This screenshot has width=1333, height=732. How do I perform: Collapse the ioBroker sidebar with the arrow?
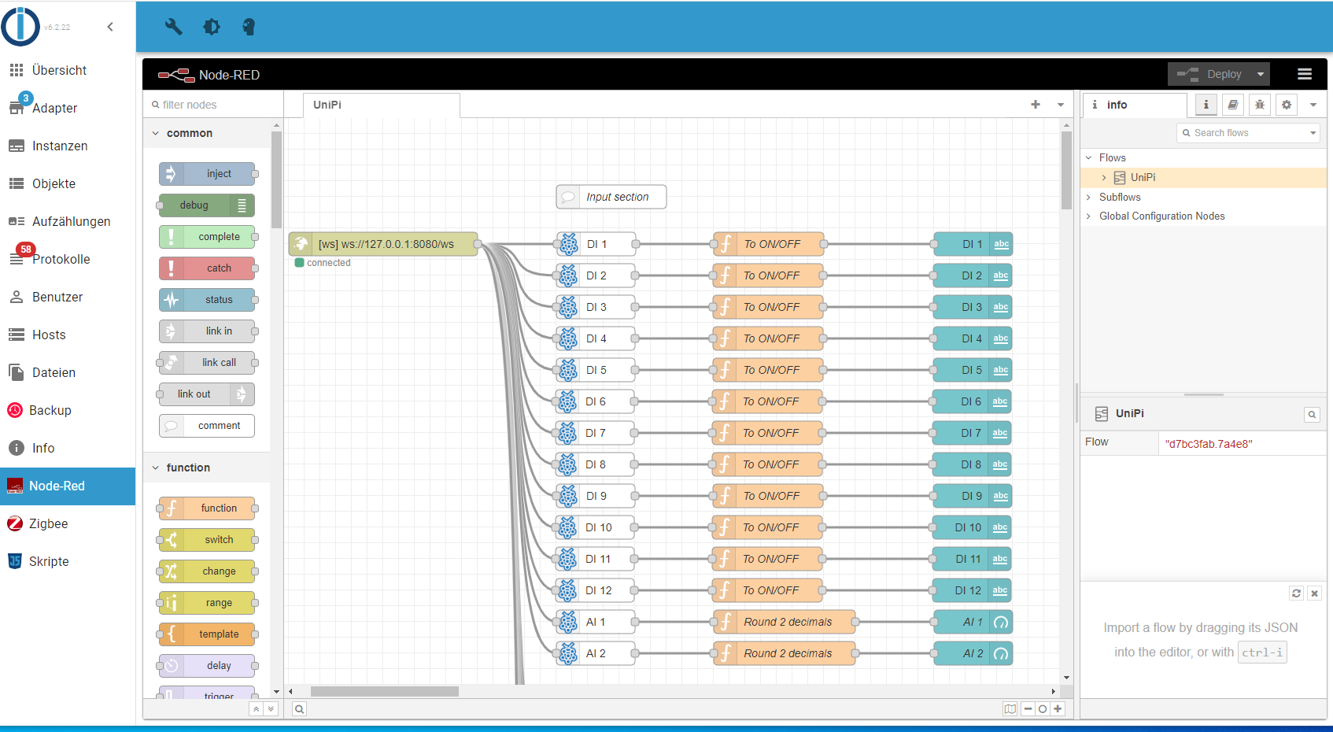coord(110,27)
